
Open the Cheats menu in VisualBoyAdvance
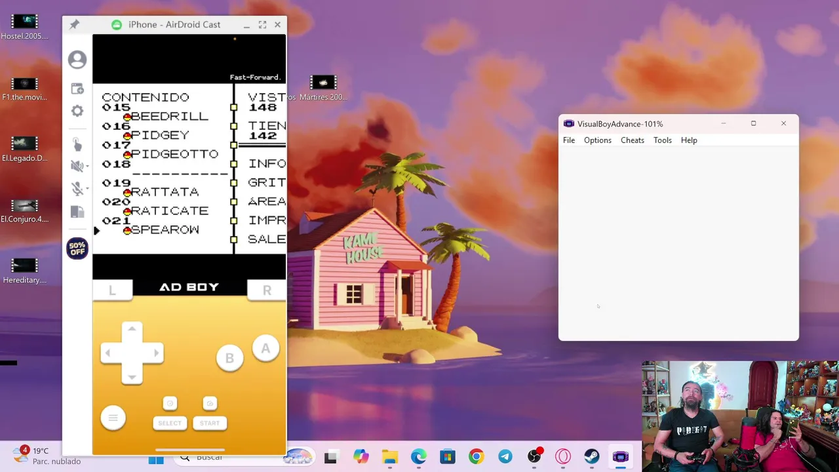point(633,140)
